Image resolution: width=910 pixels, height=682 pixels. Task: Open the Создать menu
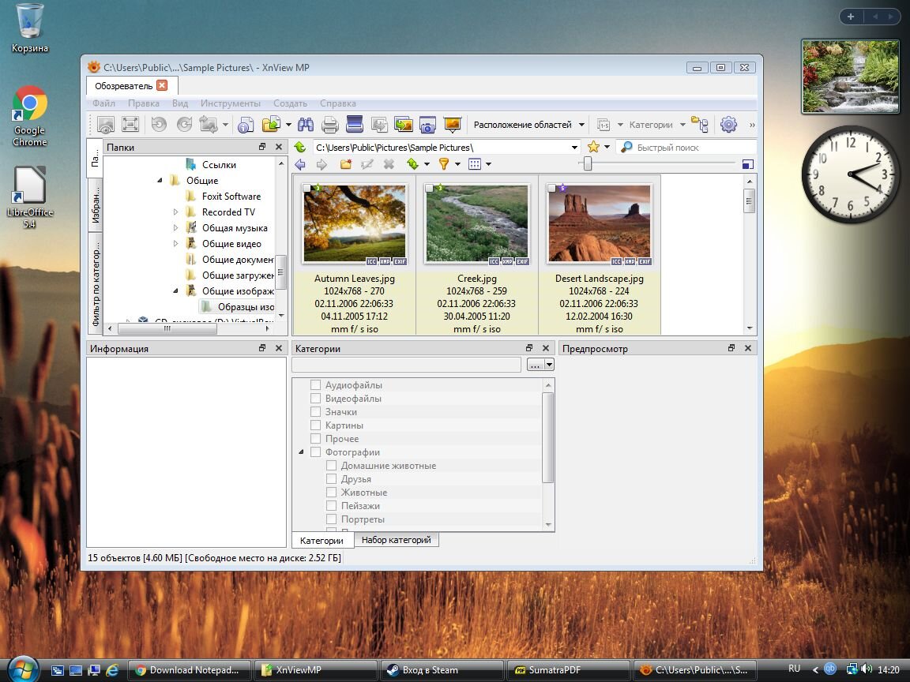(x=290, y=103)
